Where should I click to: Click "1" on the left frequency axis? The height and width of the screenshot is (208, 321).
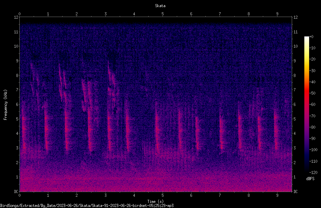17,177
